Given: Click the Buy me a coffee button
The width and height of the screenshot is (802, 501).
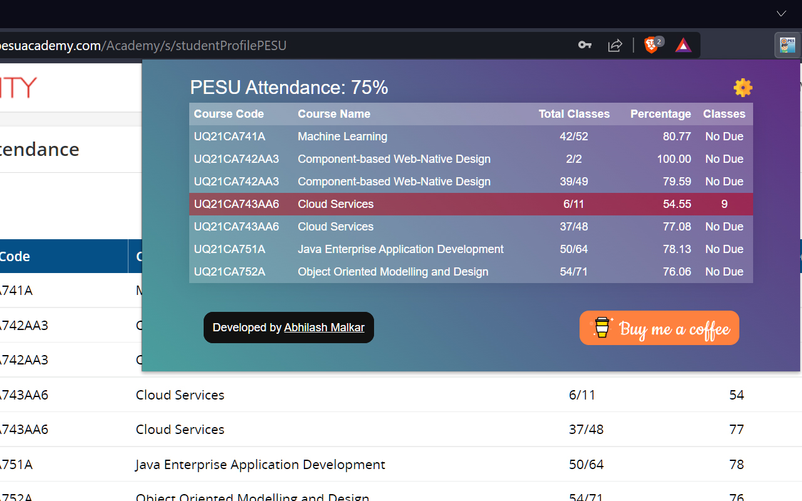Looking at the screenshot, I should click(x=659, y=328).
